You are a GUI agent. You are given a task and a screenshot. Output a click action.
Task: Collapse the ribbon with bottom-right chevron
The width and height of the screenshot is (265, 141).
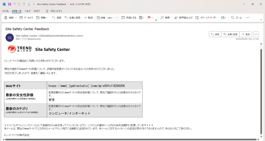(261, 20)
